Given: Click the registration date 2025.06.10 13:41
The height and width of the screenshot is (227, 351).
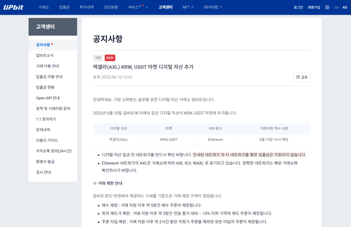Looking at the screenshot, I should (x=117, y=77).
